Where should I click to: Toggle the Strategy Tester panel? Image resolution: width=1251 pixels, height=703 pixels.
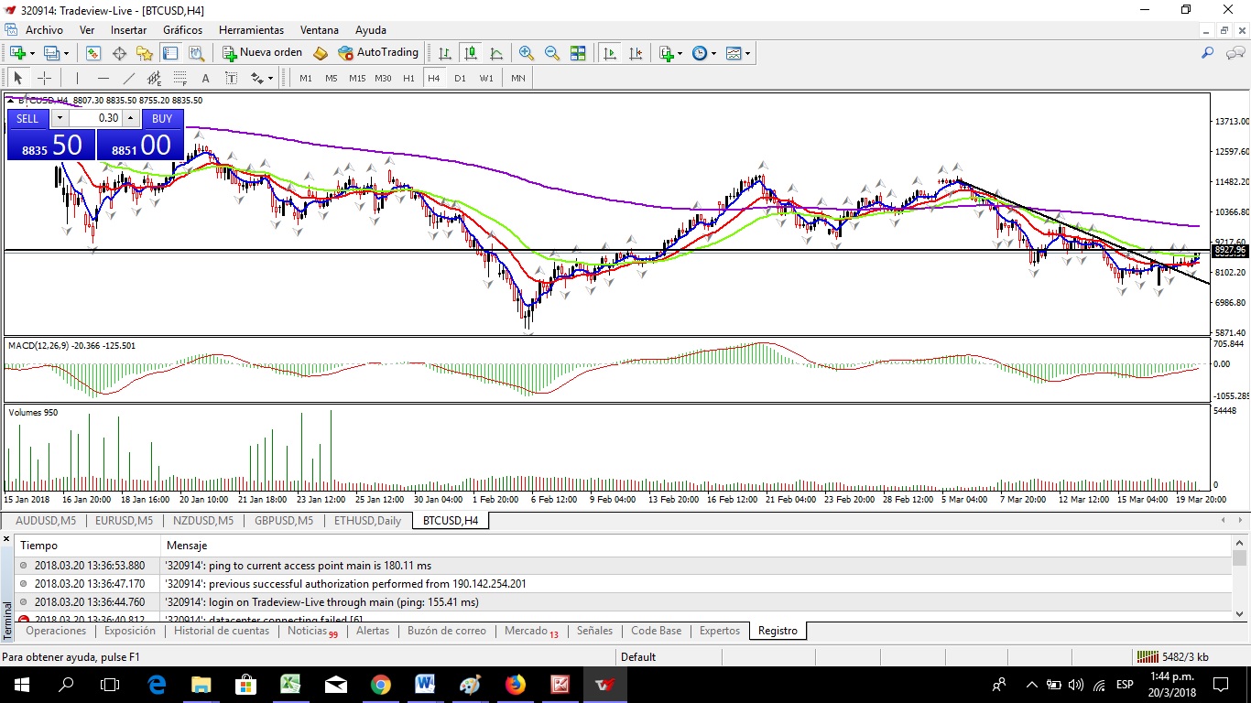pos(196,53)
